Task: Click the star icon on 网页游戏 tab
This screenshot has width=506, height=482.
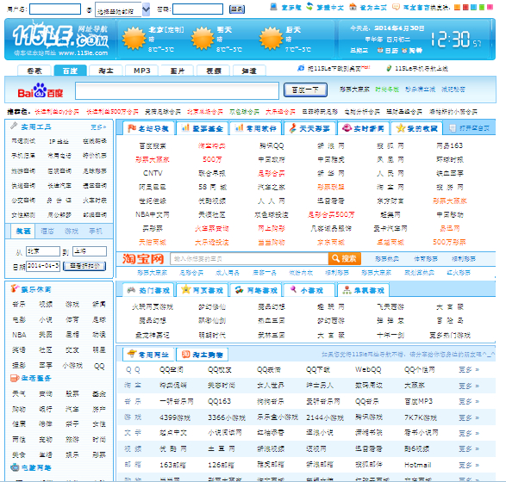Action: tap(185, 289)
